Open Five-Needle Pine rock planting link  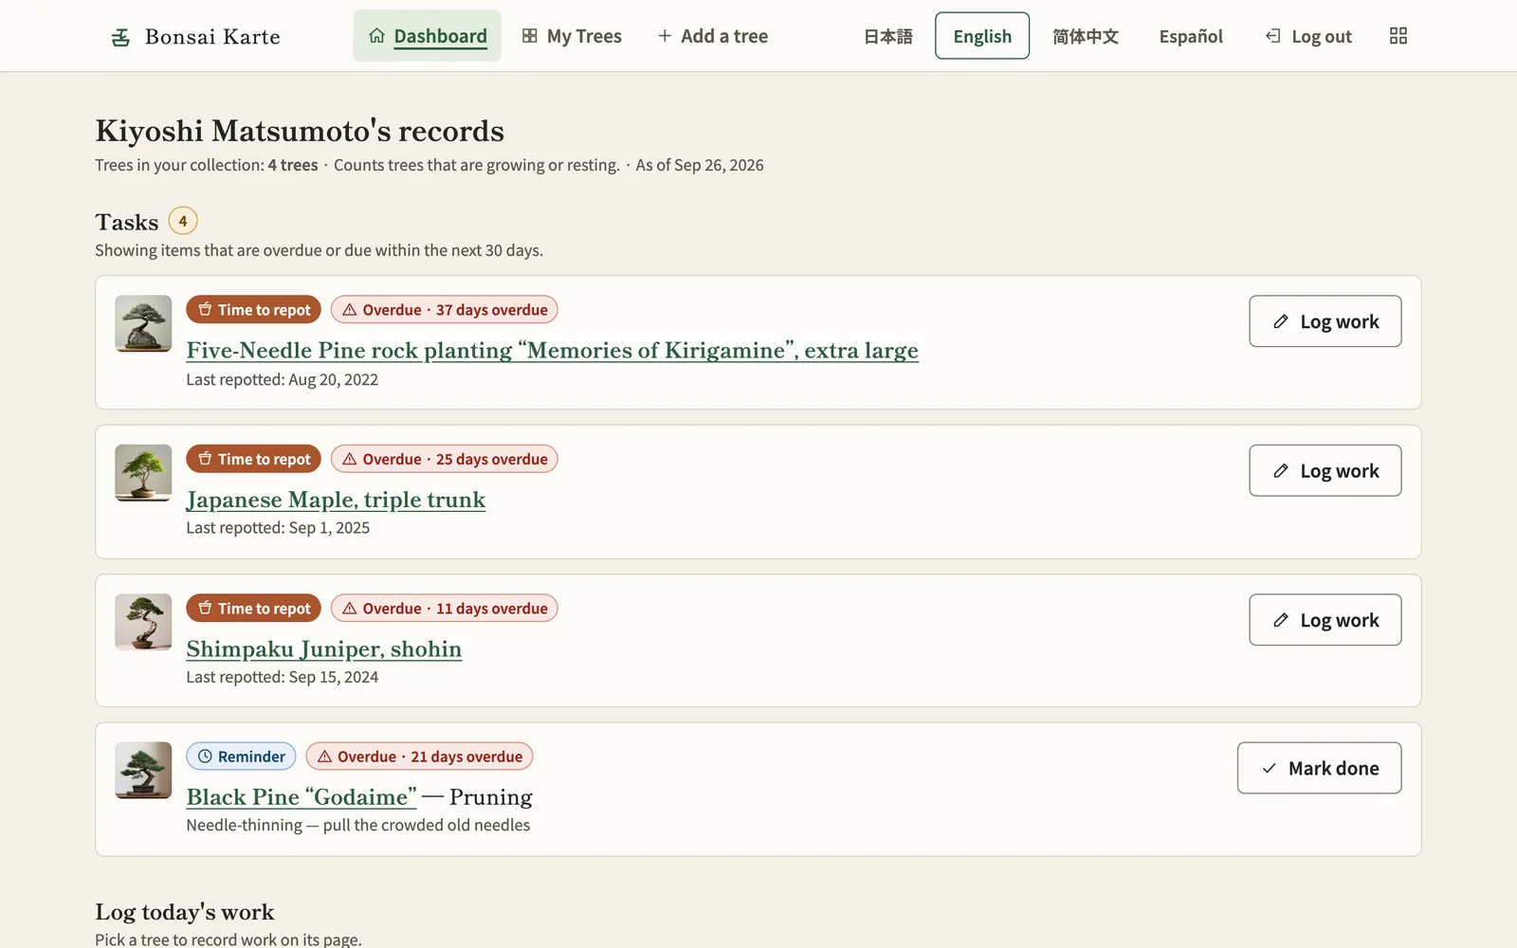pos(552,350)
